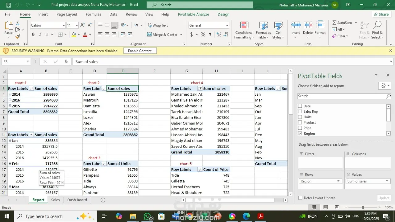Collapse the Jan group in pivot table
The image size is (395, 222).
point(10,140)
